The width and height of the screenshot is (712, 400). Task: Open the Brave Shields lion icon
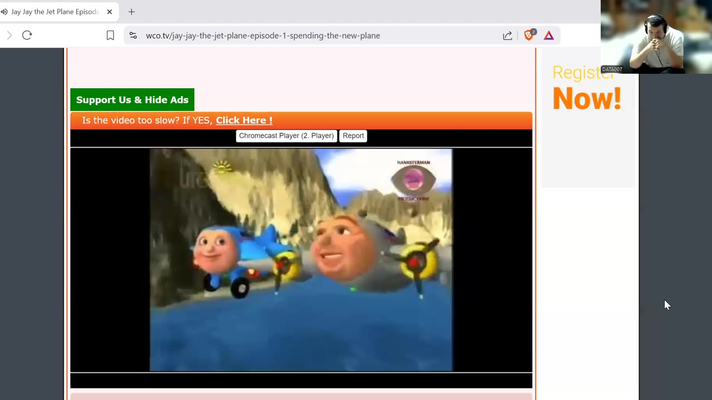click(x=529, y=35)
